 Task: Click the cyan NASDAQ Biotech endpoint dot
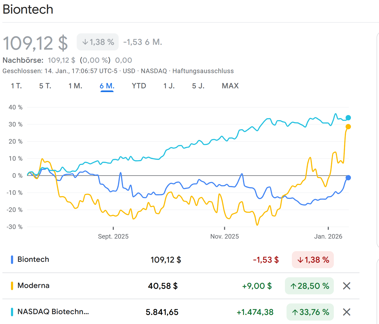tap(348, 118)
